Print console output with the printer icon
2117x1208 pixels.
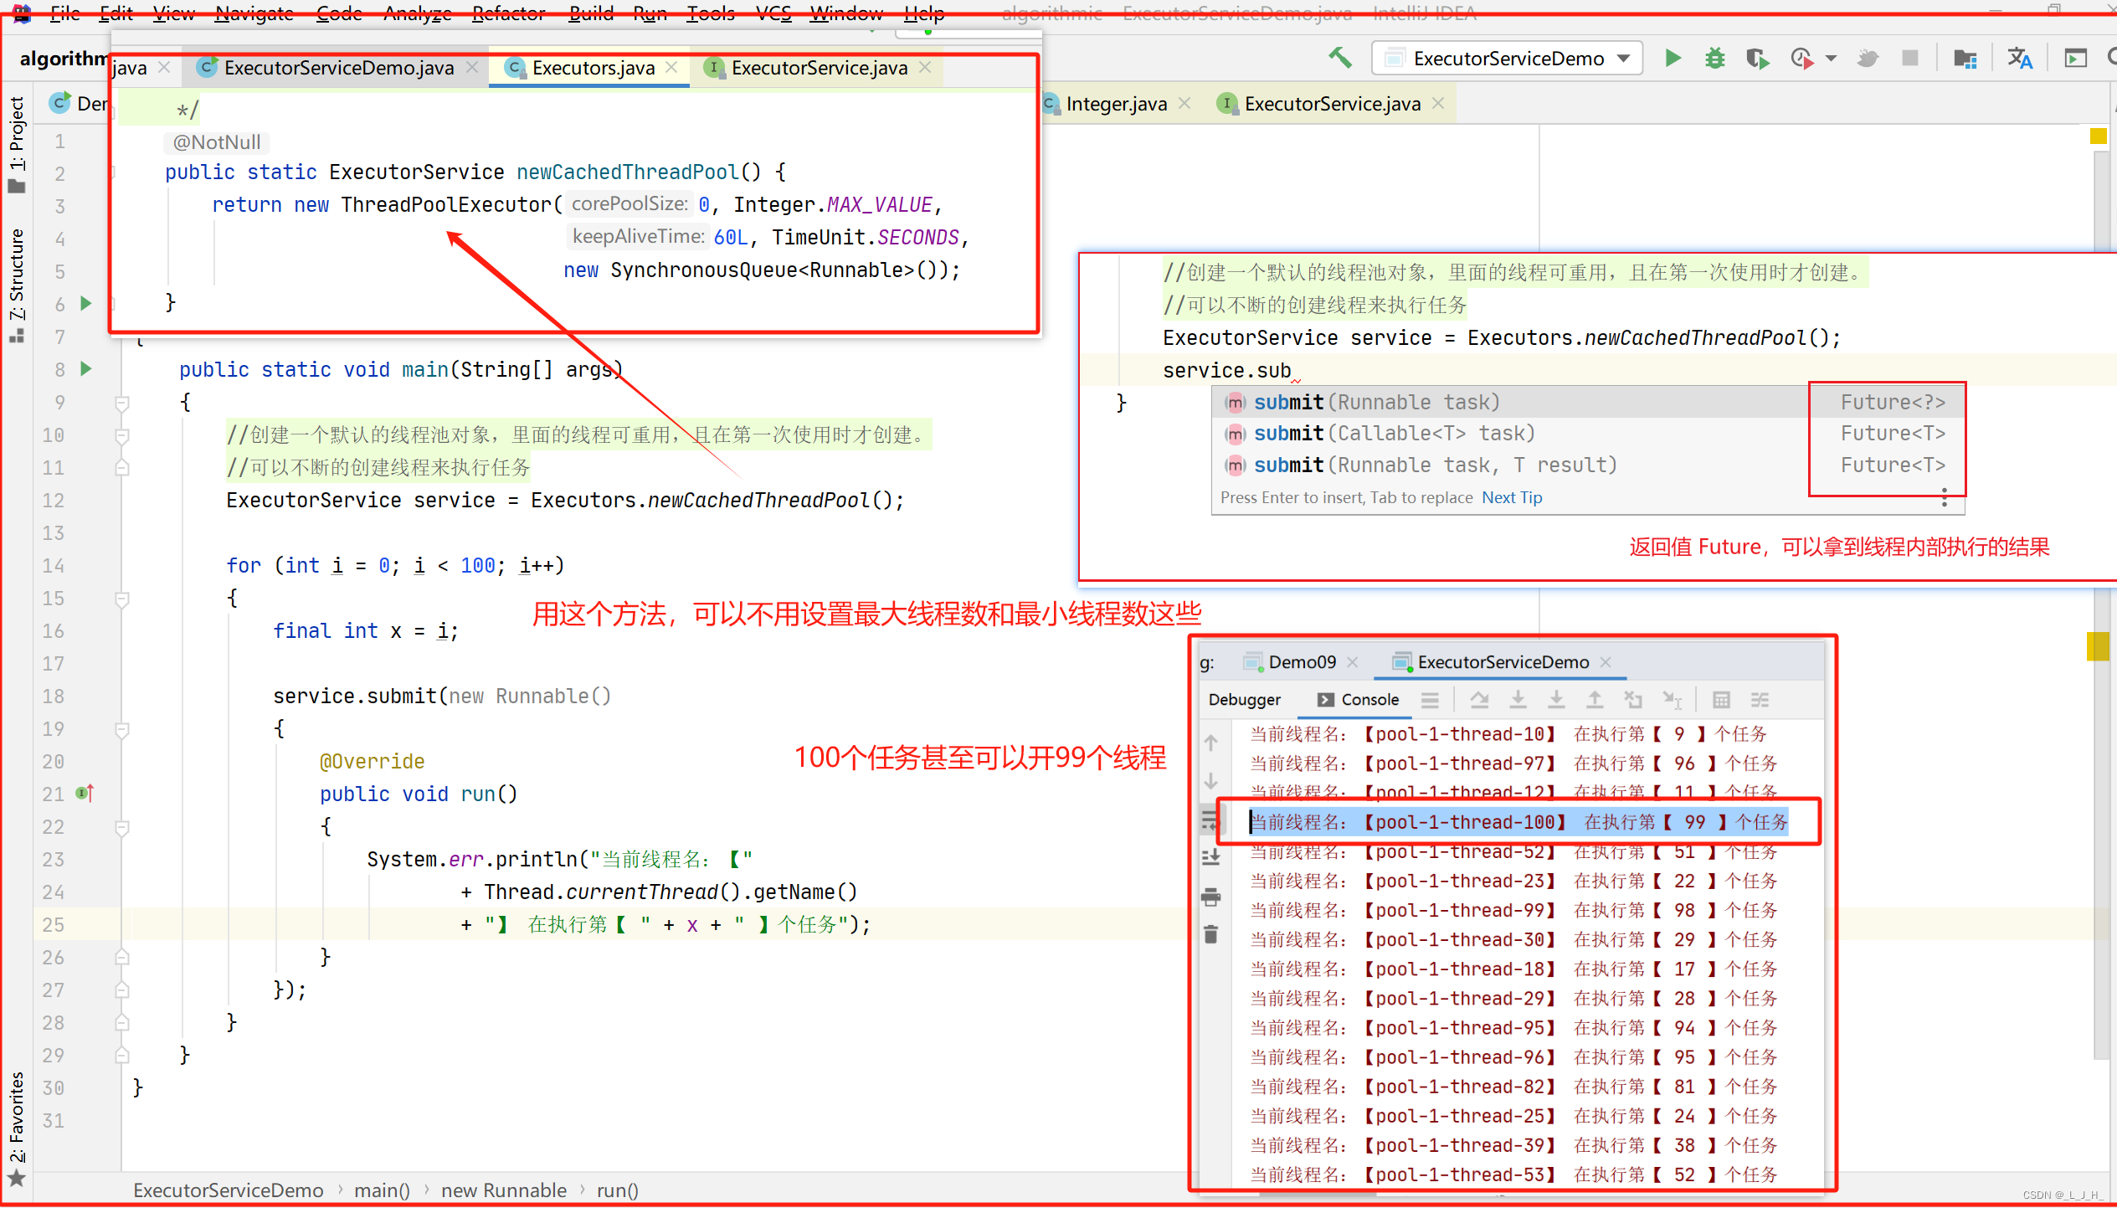[1210, 897]
